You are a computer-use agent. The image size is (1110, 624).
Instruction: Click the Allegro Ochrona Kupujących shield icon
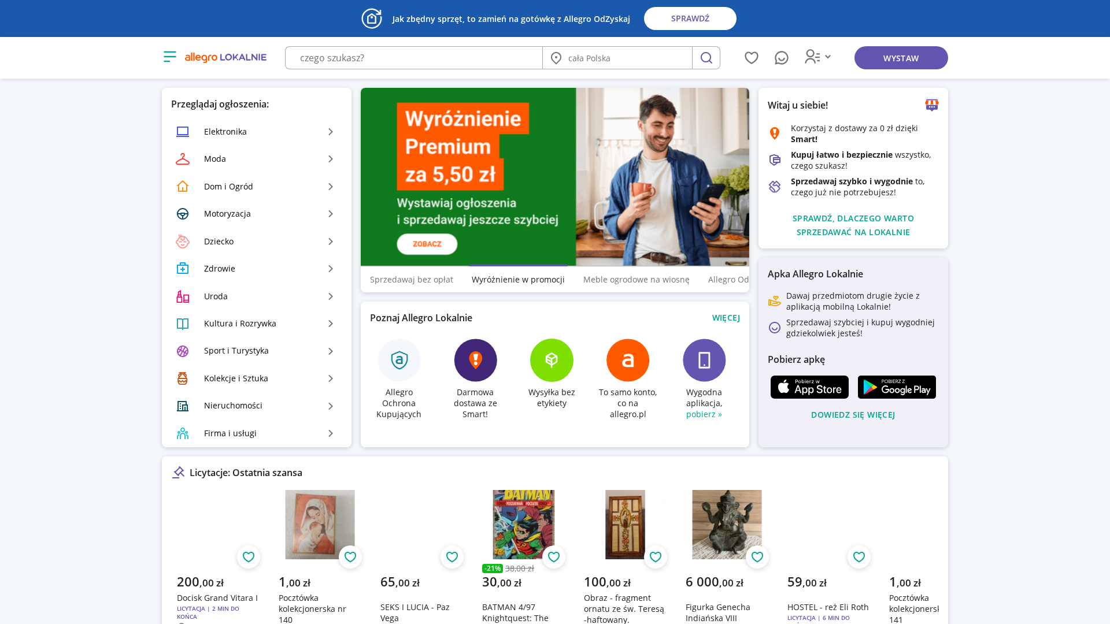click(399, 360)
